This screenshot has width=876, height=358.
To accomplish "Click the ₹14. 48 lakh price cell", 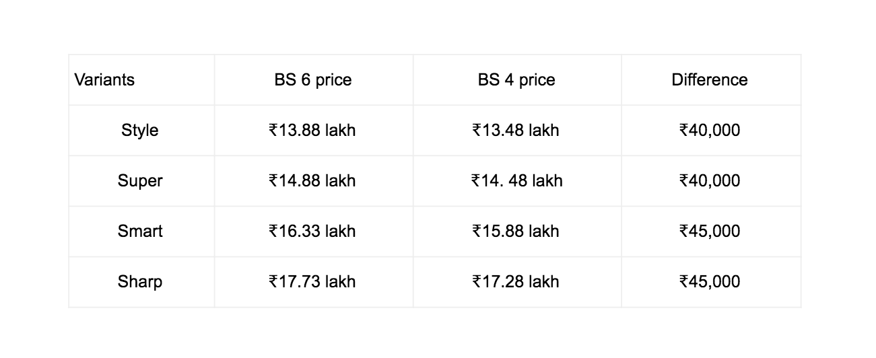I will pyautogui.click(x=517, y=181).
